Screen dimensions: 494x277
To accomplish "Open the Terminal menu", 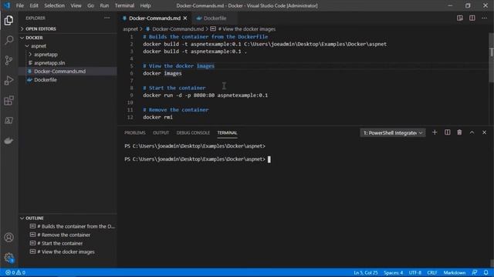I will coord(124,5).
